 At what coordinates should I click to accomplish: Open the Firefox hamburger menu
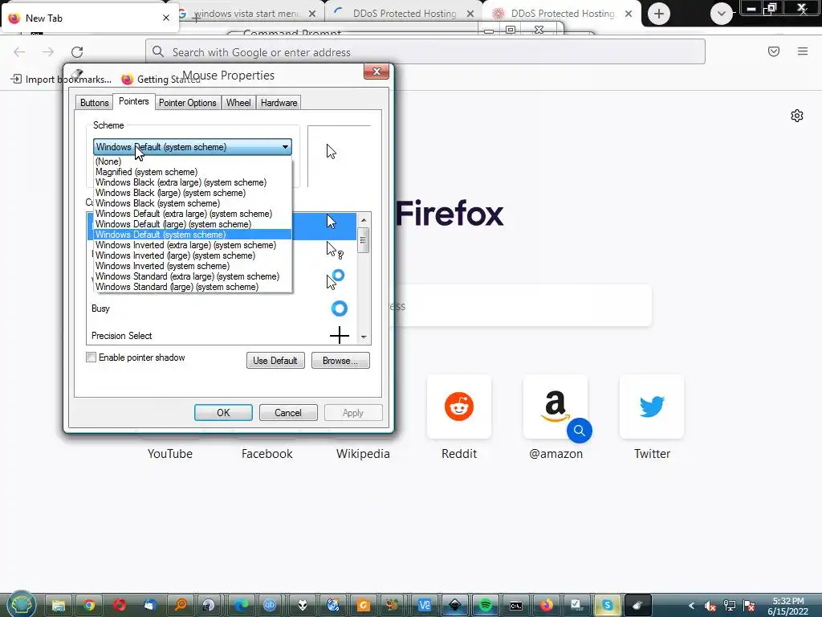(803, 51)
